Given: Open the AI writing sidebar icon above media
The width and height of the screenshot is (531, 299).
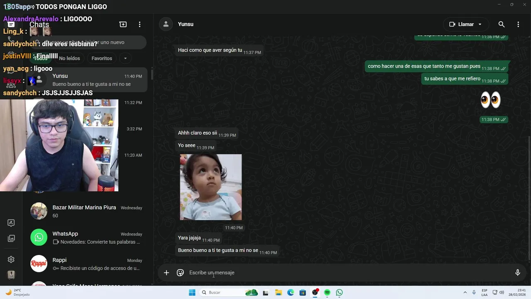Looking at the screenshot, I should [11, 223].
